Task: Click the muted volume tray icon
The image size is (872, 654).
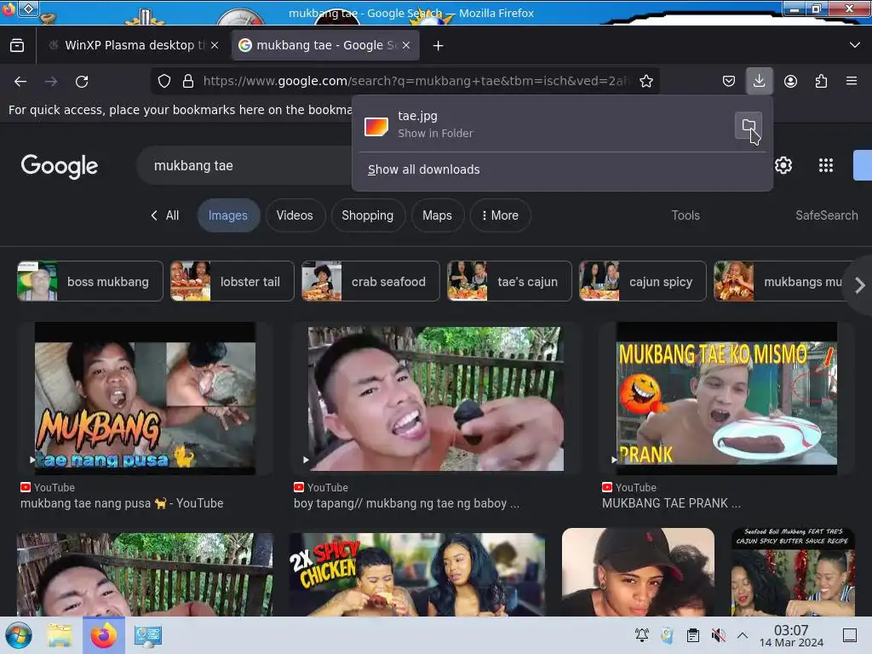Action: click(718, 634)
